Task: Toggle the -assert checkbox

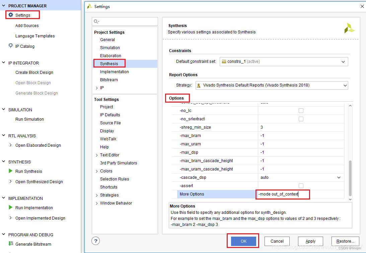Action: tap(301, 186)
